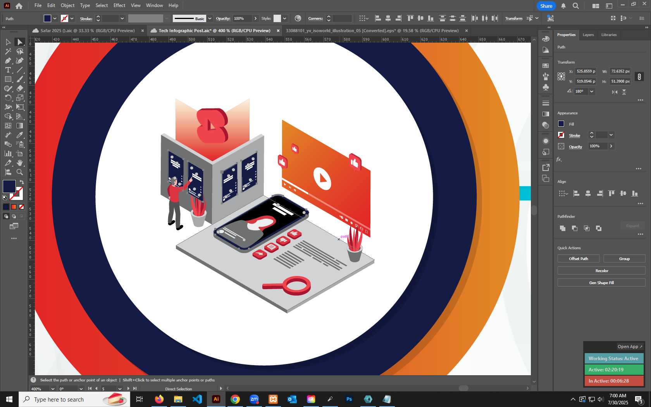This screenshot has height=407, width=651.
Task: Open the fx effects menu
Action: click(x=559, y=159)
